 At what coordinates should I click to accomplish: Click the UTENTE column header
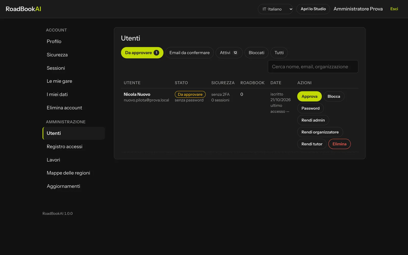(132, 83)
